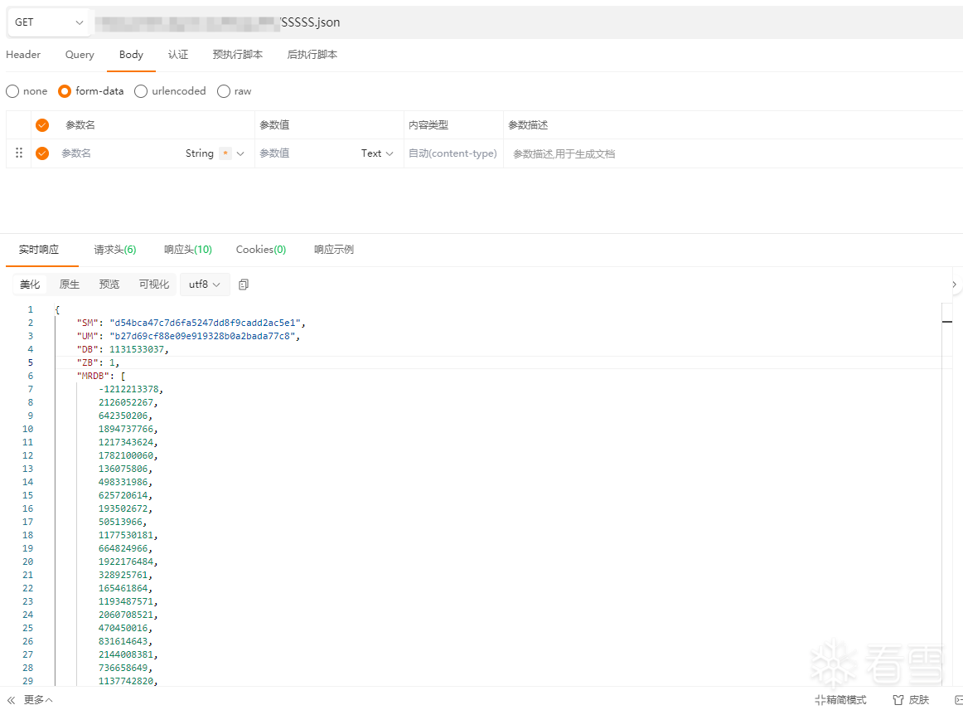Viewport: 963px width, 710px height.
Task: Click the 参数名 input field
Action: point(120,153)
